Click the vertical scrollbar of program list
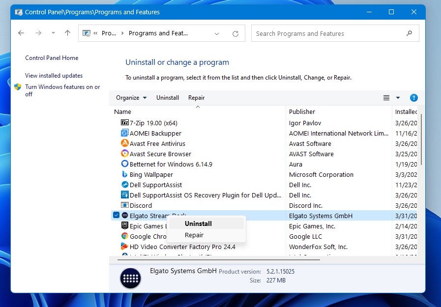 [x=421, y=139]
